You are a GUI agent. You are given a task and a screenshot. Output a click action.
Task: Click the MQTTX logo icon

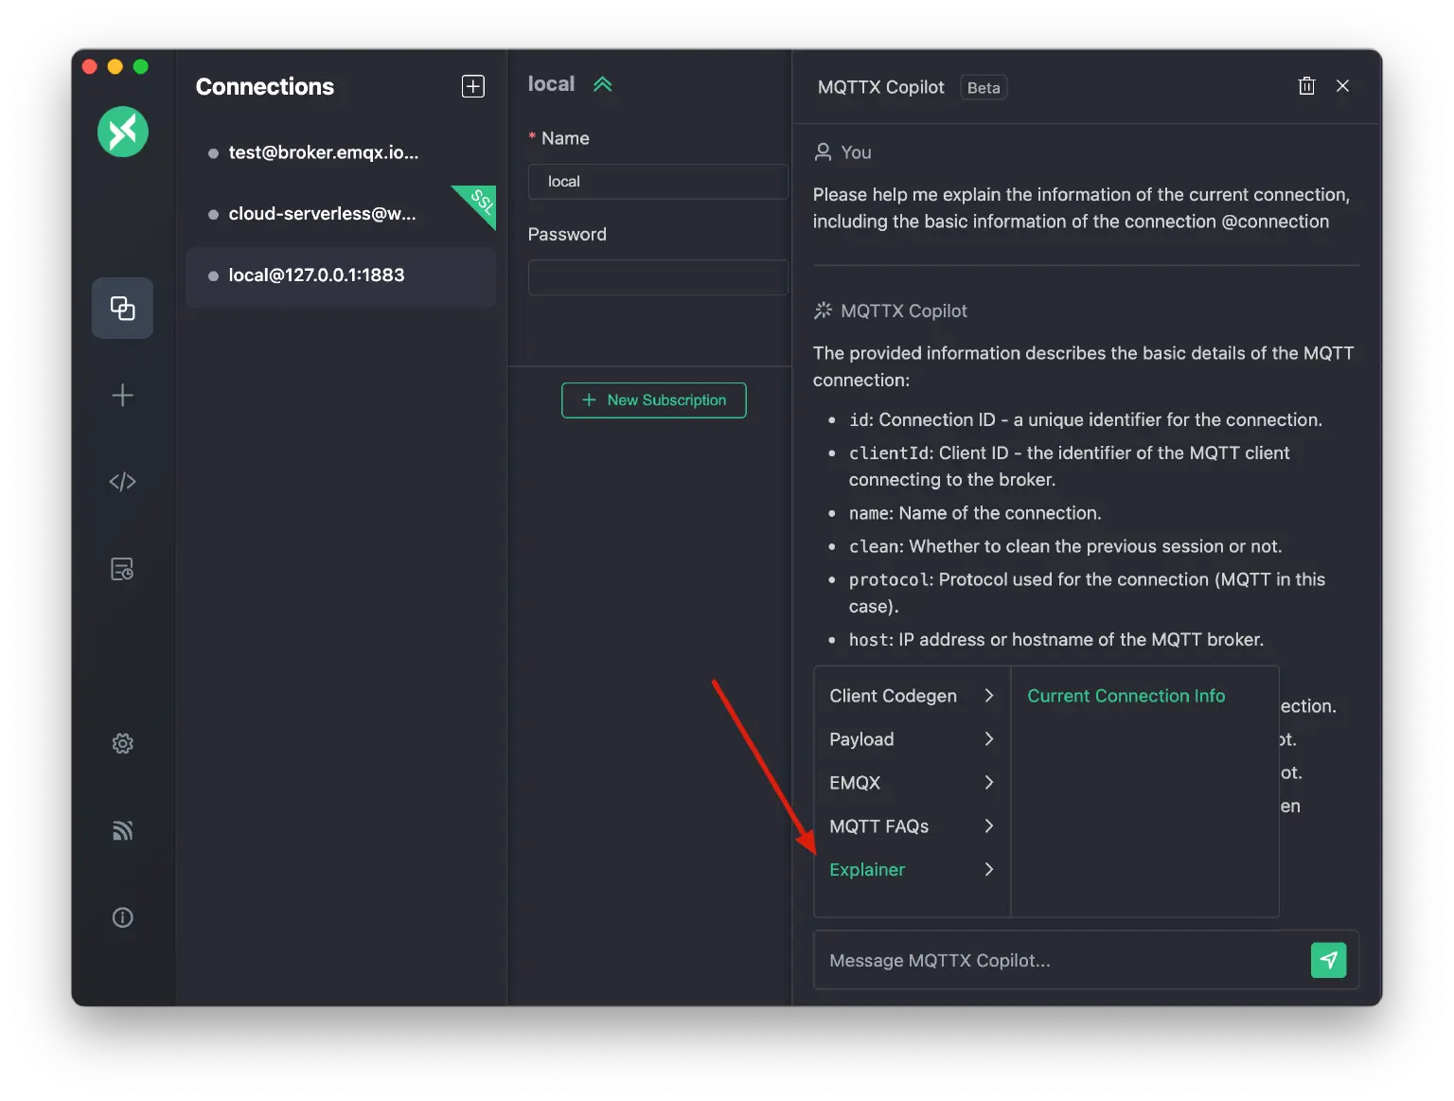click(x=123, y=132)
